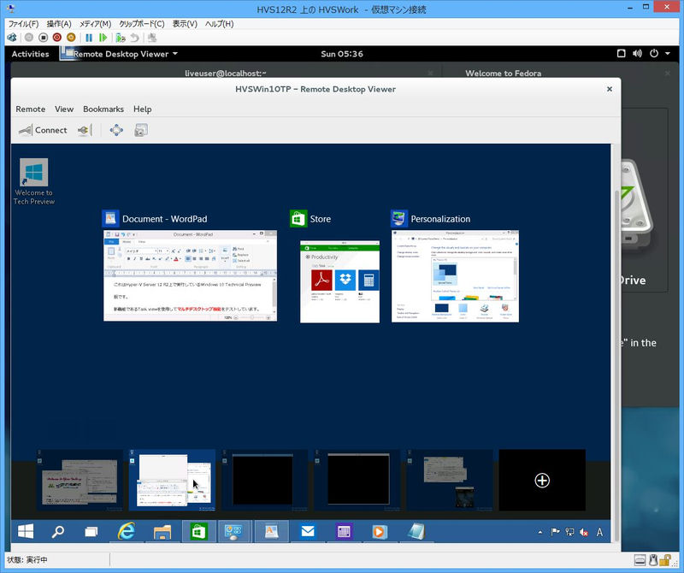Open the Store taskbar icon
684x573 pixels.
(x=198, y=532)
